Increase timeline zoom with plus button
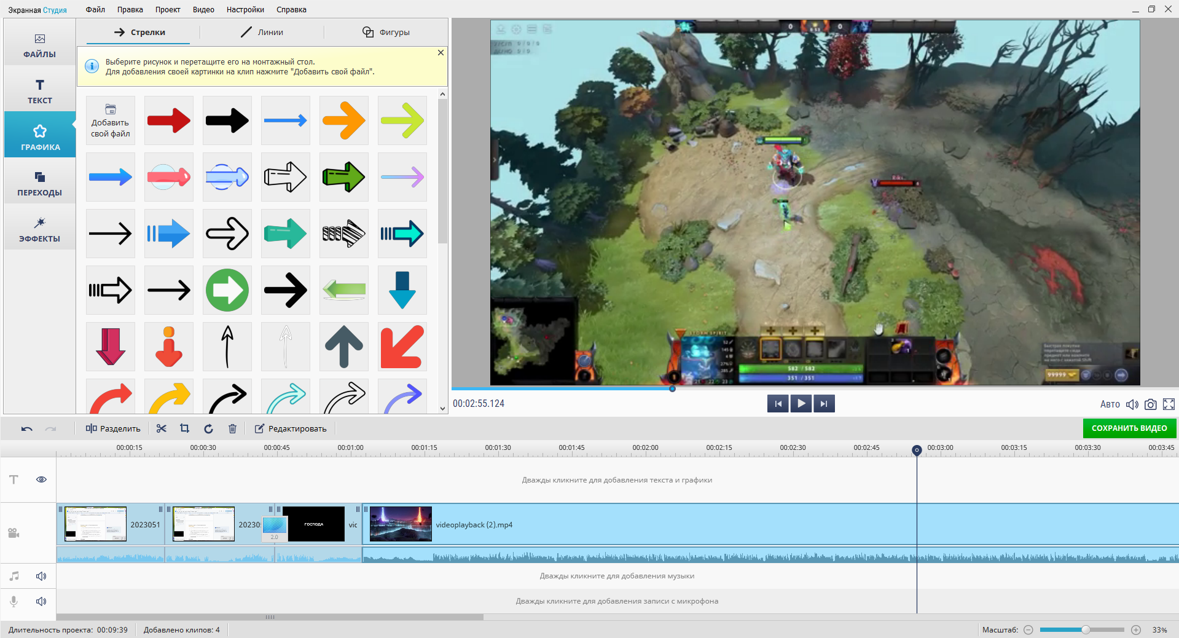 1136,630
